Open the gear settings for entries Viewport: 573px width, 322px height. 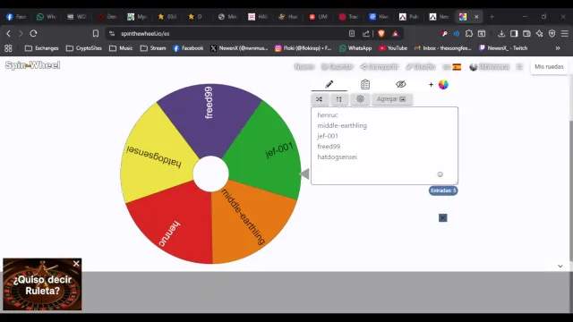pos(360,99)
